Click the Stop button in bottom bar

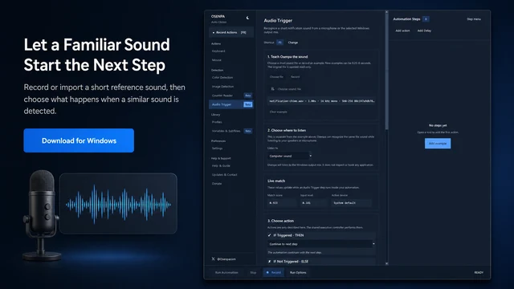[253, 273]
